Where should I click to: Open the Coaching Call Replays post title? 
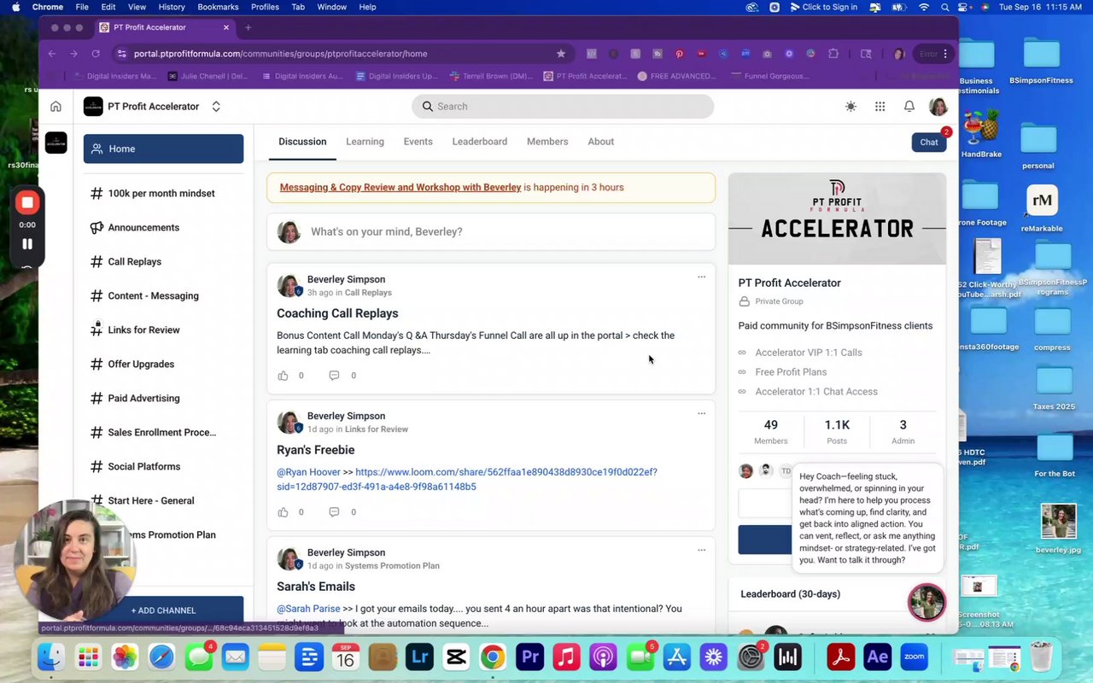click(337, 313)
